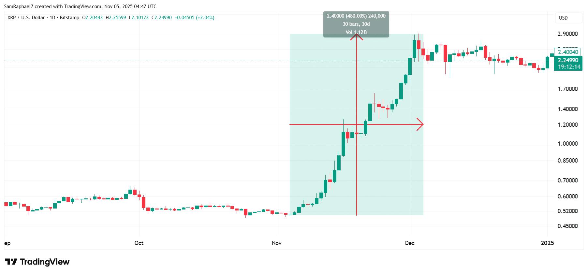Click the high value H2.25599
The height and width of the screenshot is (274, 588).
116,18
